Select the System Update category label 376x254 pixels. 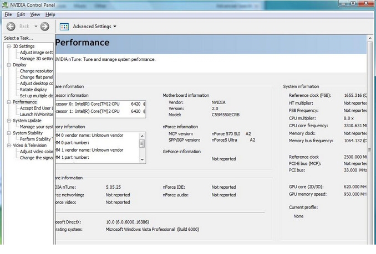point(27,121)
